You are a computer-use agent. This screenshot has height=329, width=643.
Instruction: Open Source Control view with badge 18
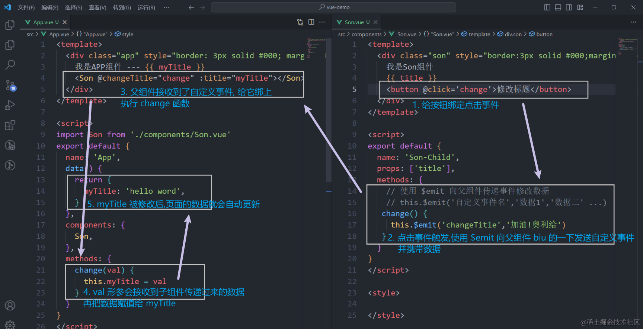(x=10, y=85)
